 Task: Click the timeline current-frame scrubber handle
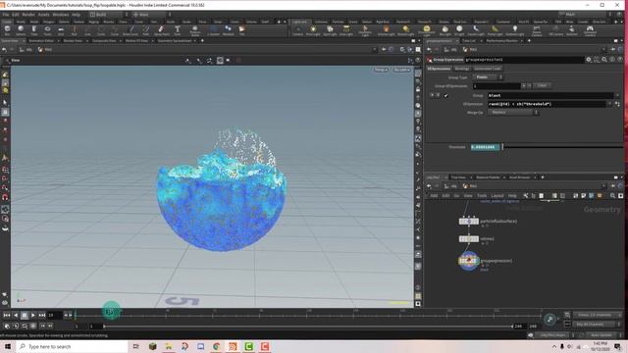[111, 312]
